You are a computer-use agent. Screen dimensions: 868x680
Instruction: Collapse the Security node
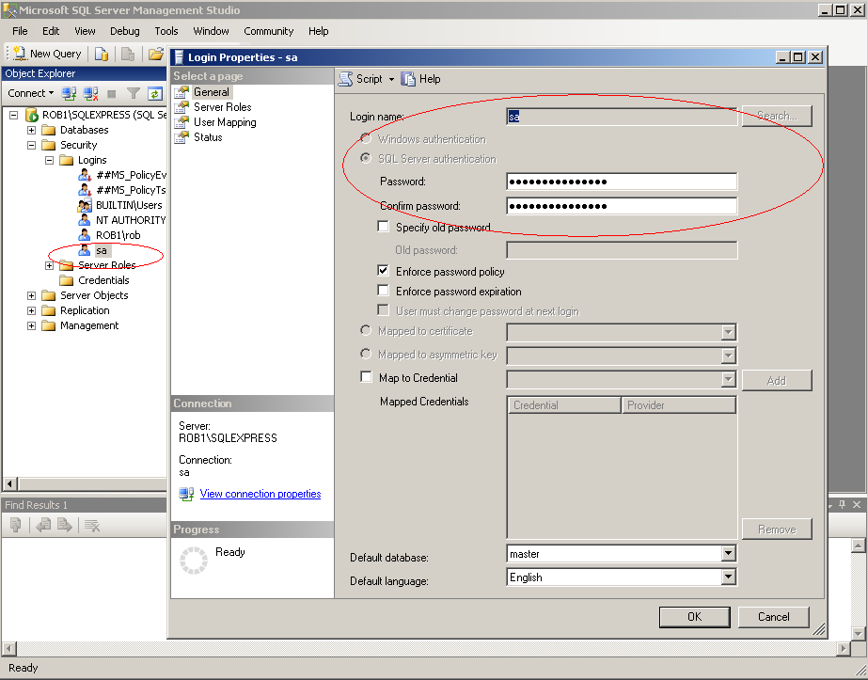coord(32,145)
